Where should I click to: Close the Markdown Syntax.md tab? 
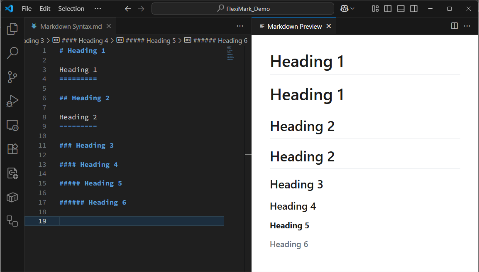coord(109,26)
